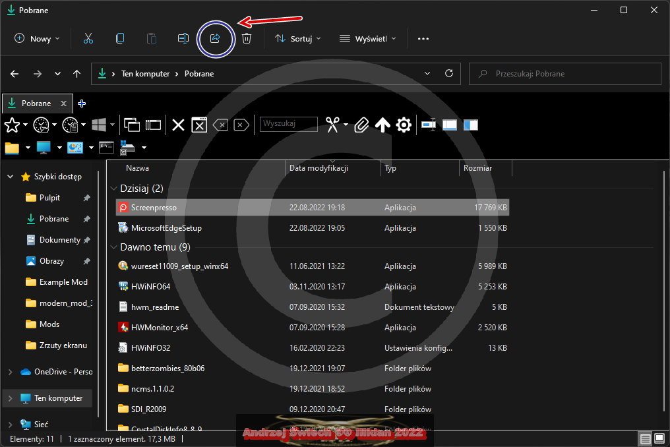Click the Przeszukaj: Pobrane search box
This screenshot has width=670, height=447.
click(565, 73)
